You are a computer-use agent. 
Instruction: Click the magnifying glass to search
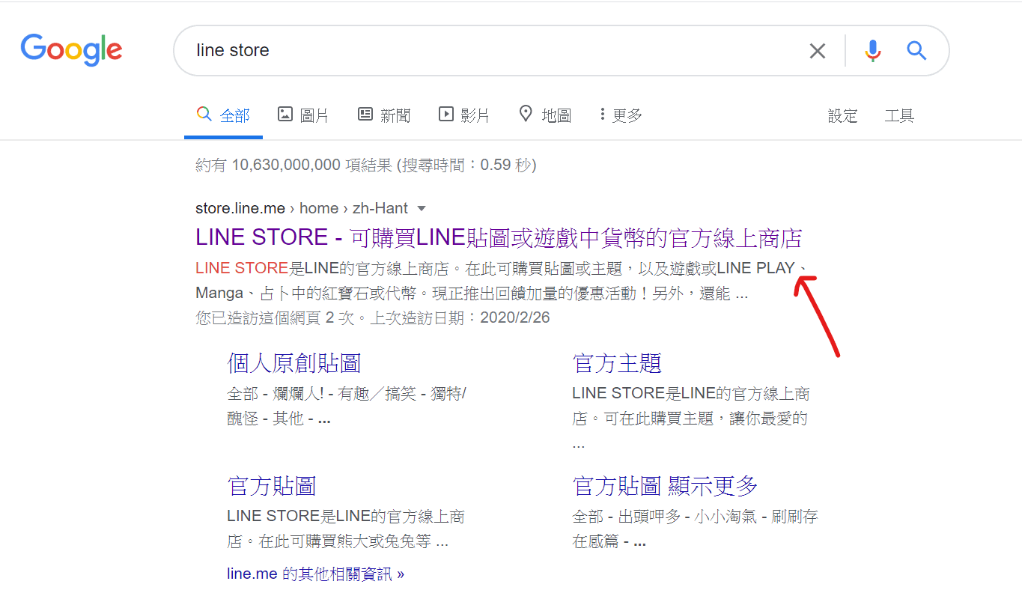coord(916,50)
